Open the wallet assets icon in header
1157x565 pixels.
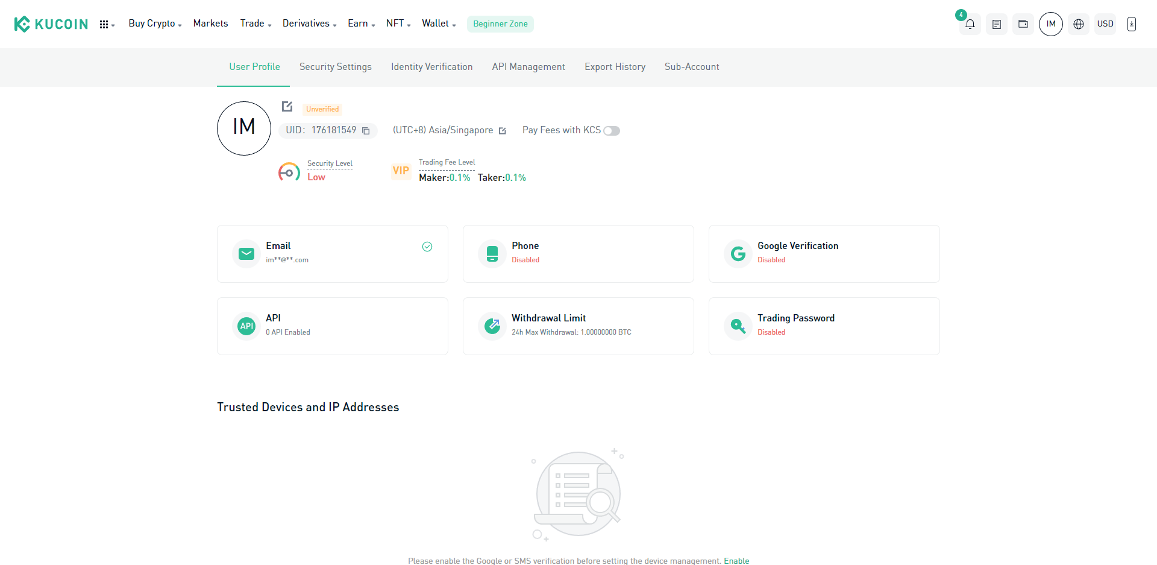pos(1023,24)
